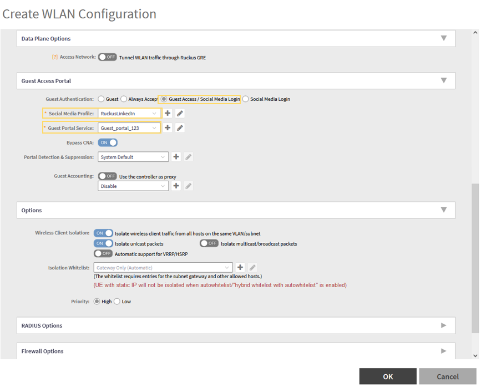The image size is (481, 388).
Task: Confirm configuration with OK button
Action: point(388,376)
